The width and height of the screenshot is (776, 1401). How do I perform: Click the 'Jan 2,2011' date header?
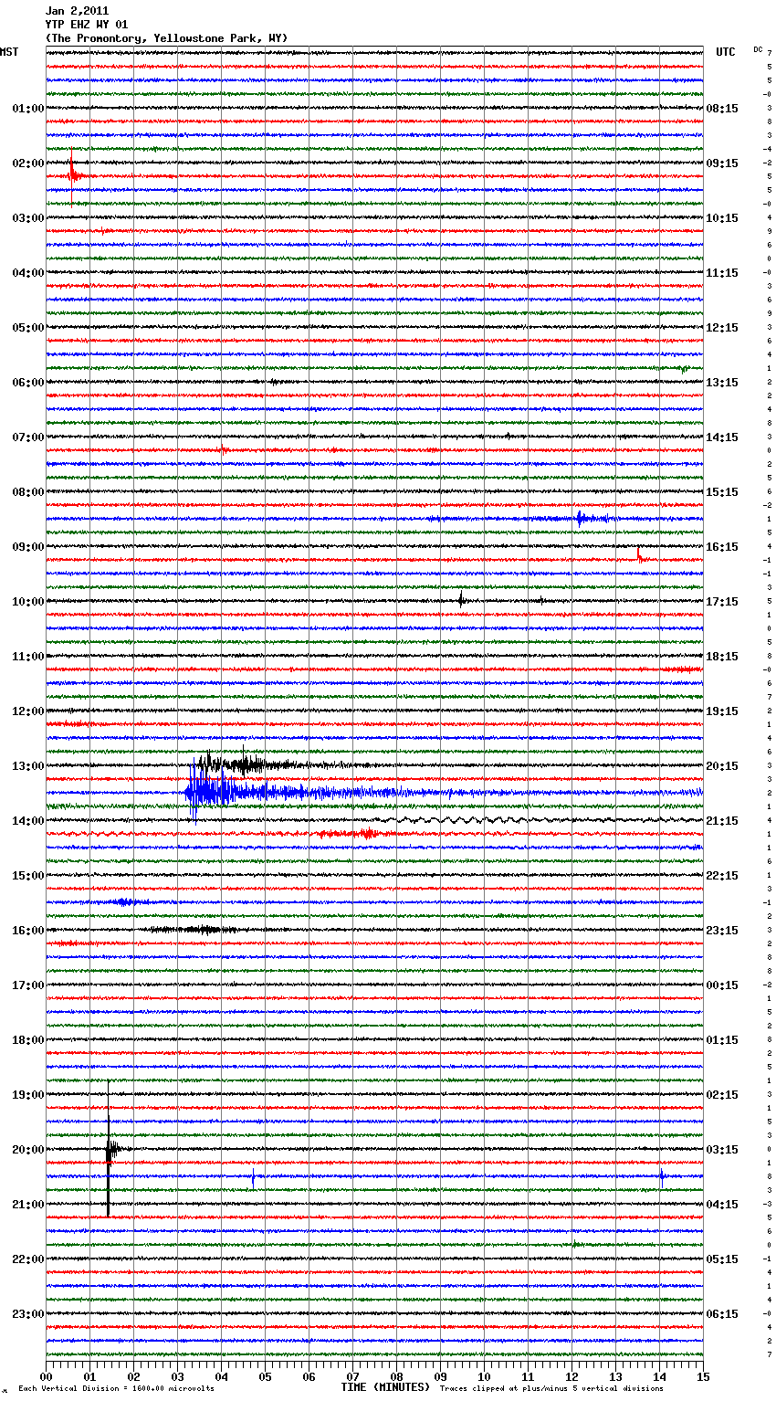tap(77, 11)
